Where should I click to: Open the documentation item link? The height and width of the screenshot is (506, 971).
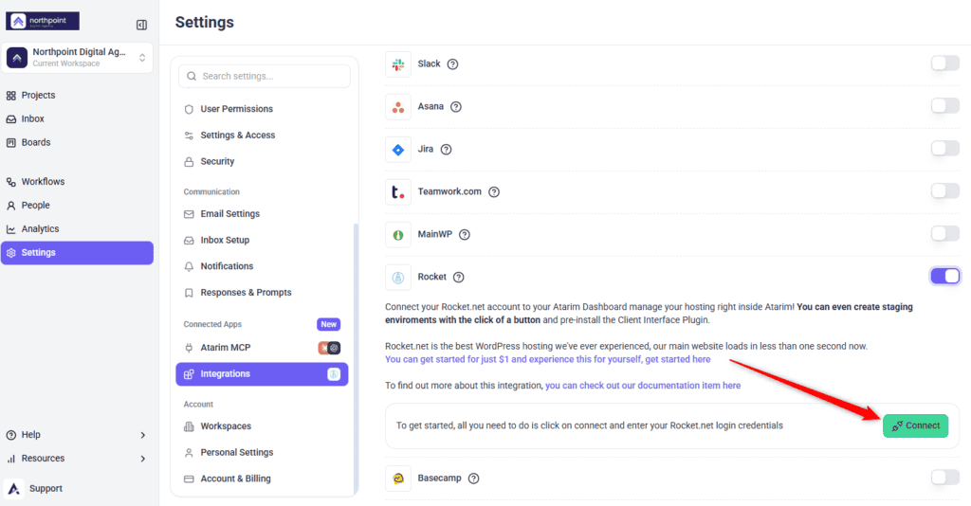(643, 386)
